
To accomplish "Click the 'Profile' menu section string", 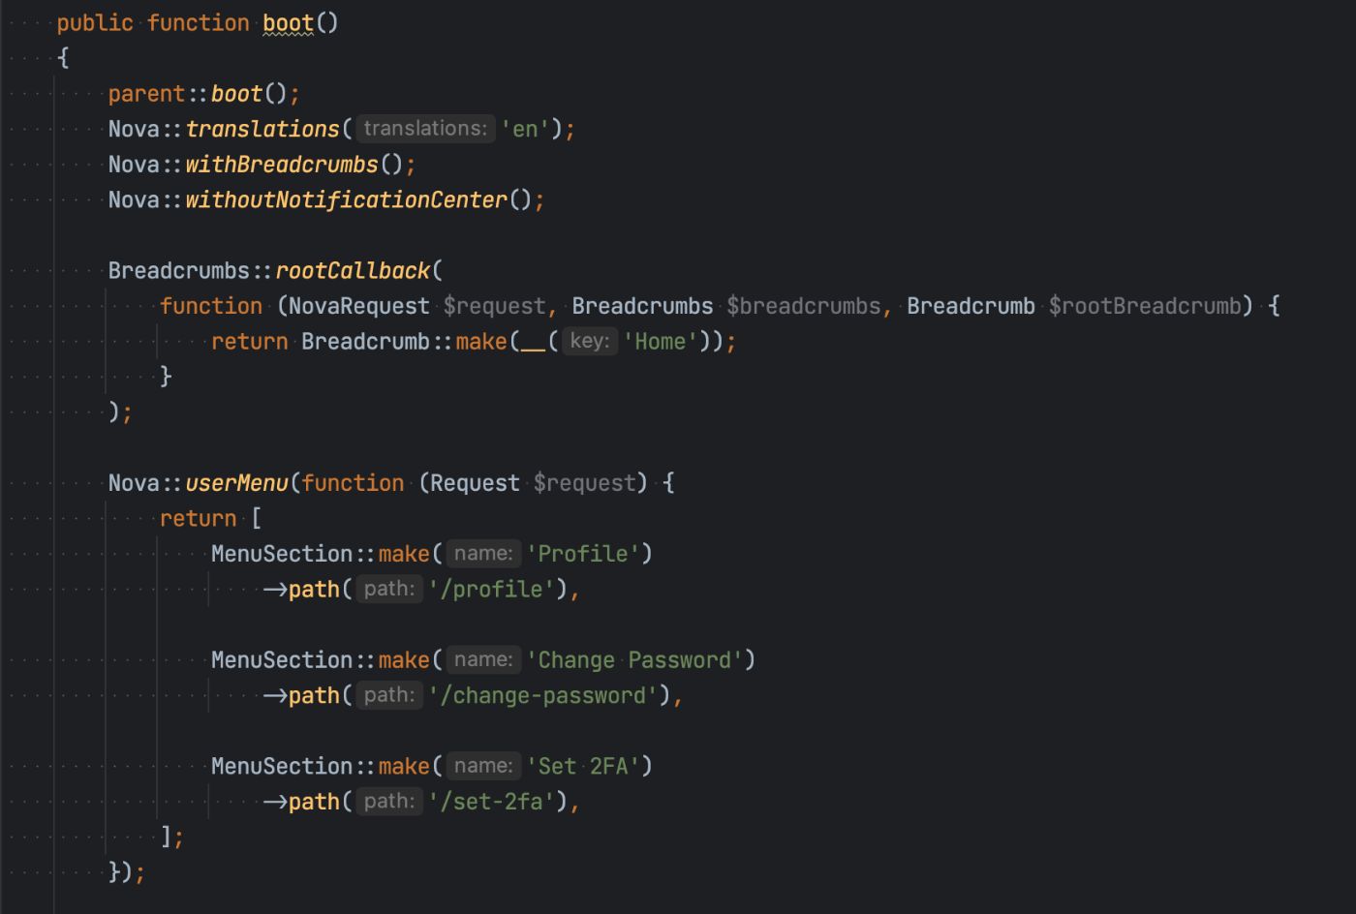I will pos(582,553).
